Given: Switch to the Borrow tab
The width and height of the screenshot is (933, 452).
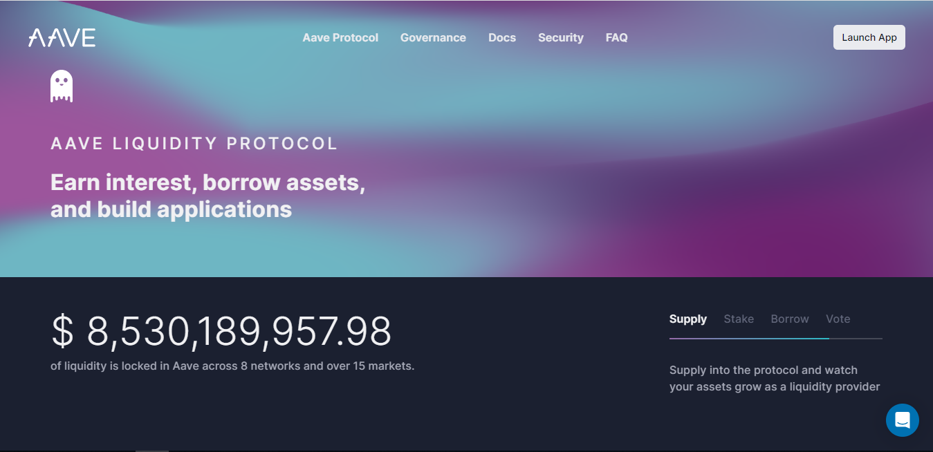Looking at the screenshot, I should 790,319.
